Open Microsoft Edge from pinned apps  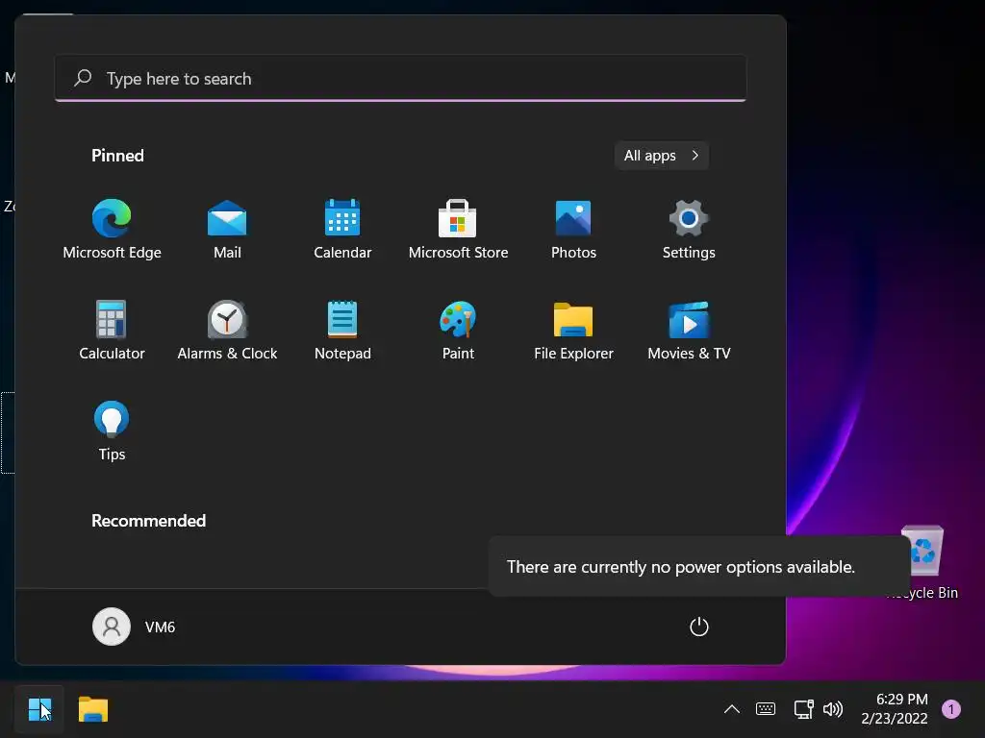(112, 229)
